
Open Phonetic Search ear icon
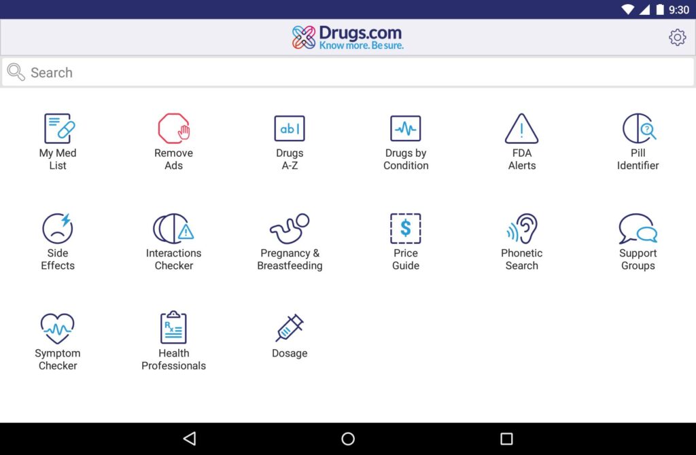point(522,228)
